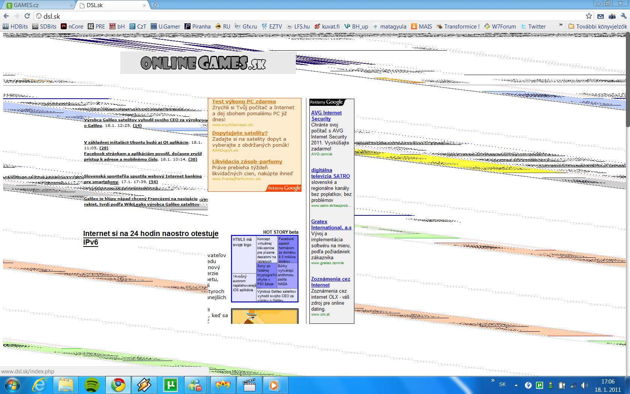This screenshot has width=630, height=394.
Task: Launch Spotify from the taskbar
Action: click(x=91, y=385)
